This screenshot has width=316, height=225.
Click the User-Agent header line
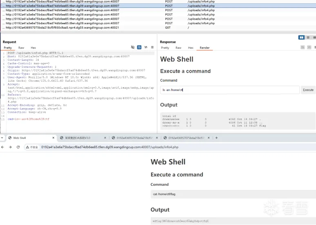point(77,79)
